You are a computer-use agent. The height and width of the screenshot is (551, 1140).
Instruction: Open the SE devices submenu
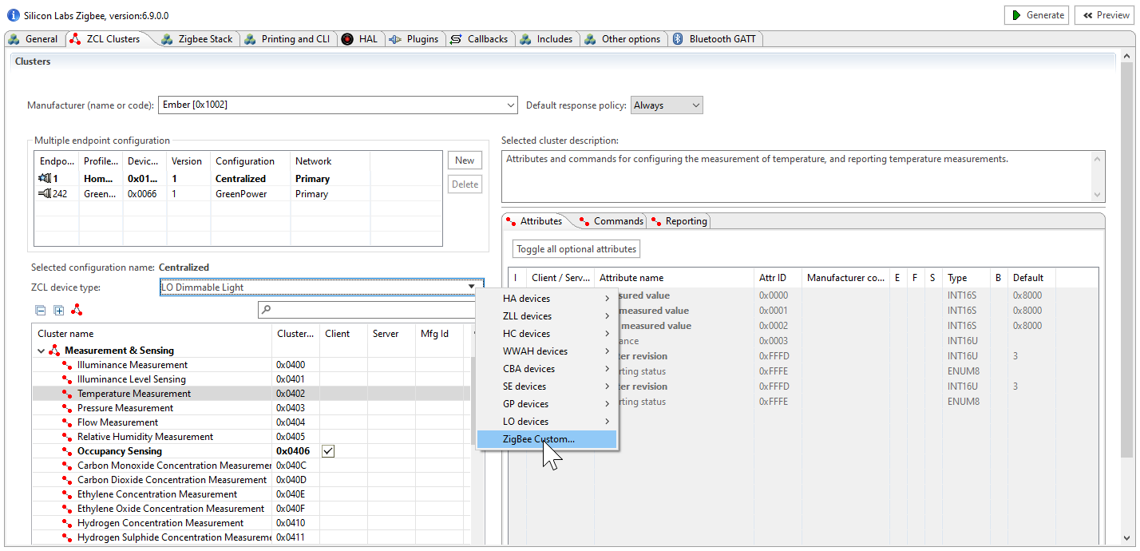tap(547, 386)
